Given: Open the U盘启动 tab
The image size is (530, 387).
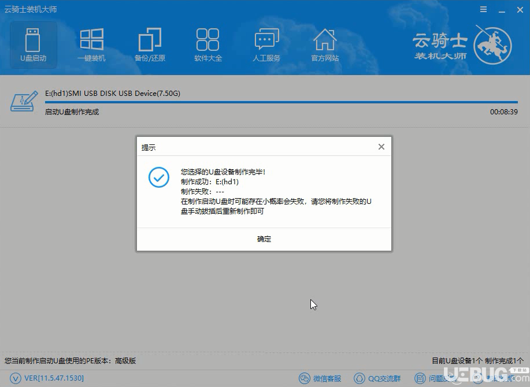Looking at the screenshot, I should coord(33,45).
